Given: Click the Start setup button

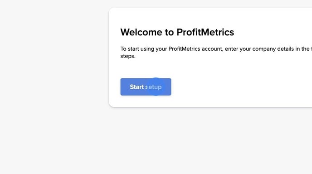Looking at the screenshot, I should tap(146, 87).
